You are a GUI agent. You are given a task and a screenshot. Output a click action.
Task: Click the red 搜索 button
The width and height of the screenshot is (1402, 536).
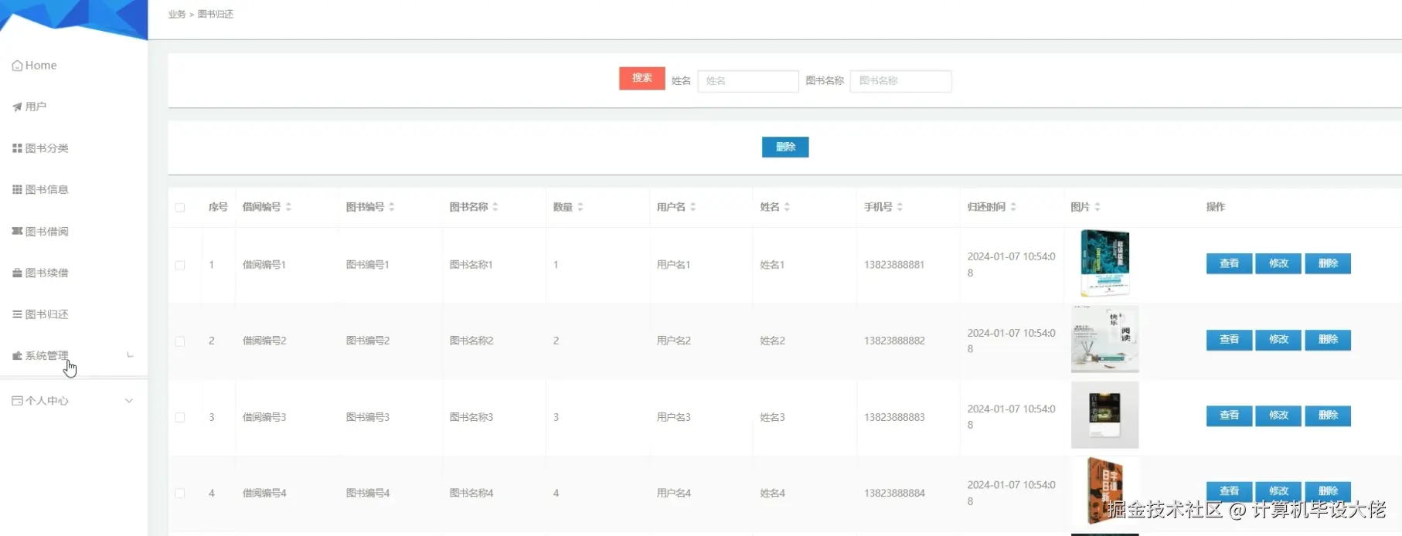coord(642,78)
